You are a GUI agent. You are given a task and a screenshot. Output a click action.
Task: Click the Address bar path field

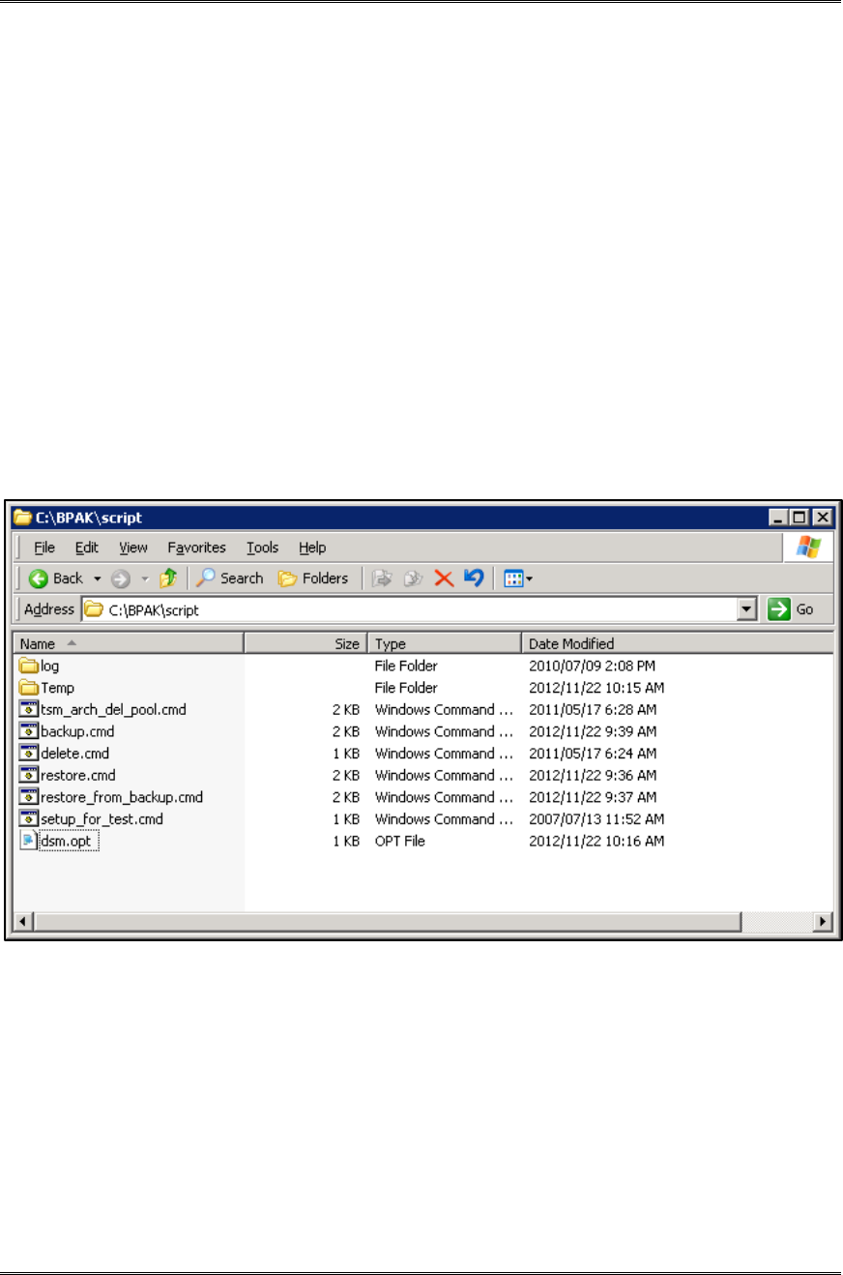(x=420, y=609)
